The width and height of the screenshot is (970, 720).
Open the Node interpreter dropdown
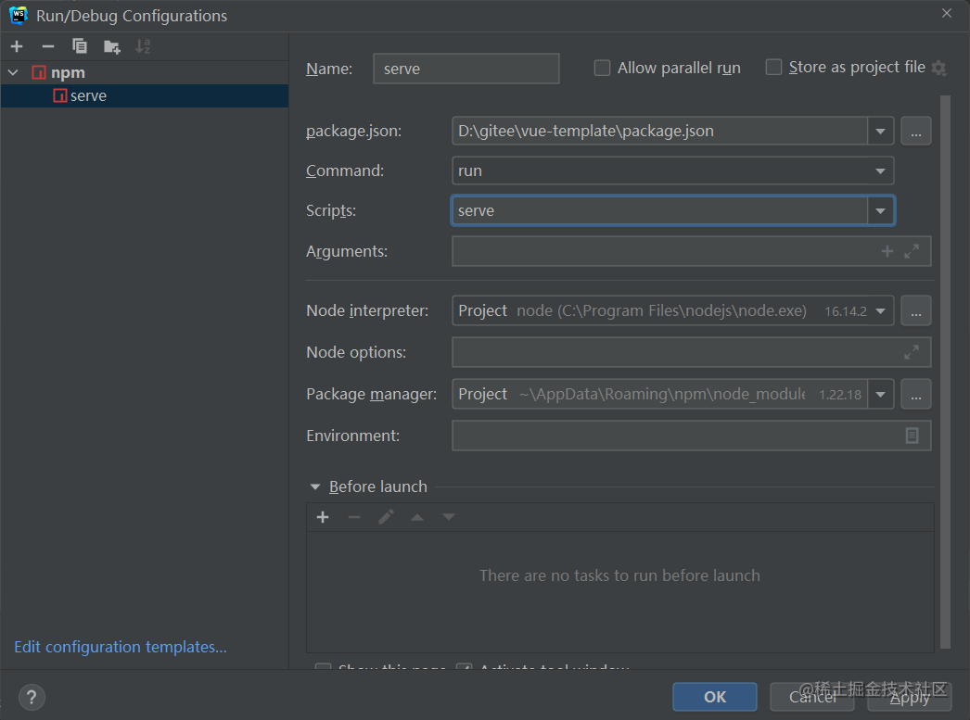880,310
